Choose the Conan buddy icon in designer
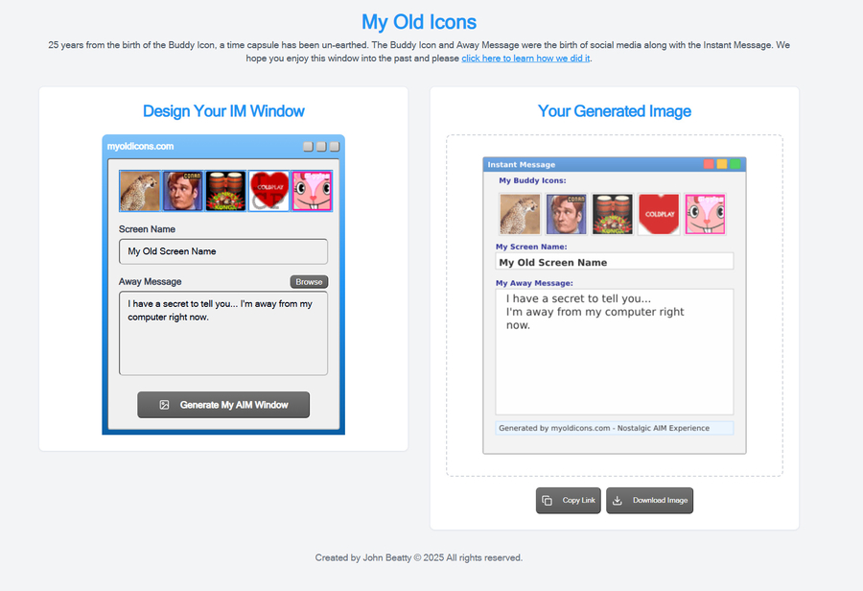This screenshot has height=591, width=863. tap(182, 191)
